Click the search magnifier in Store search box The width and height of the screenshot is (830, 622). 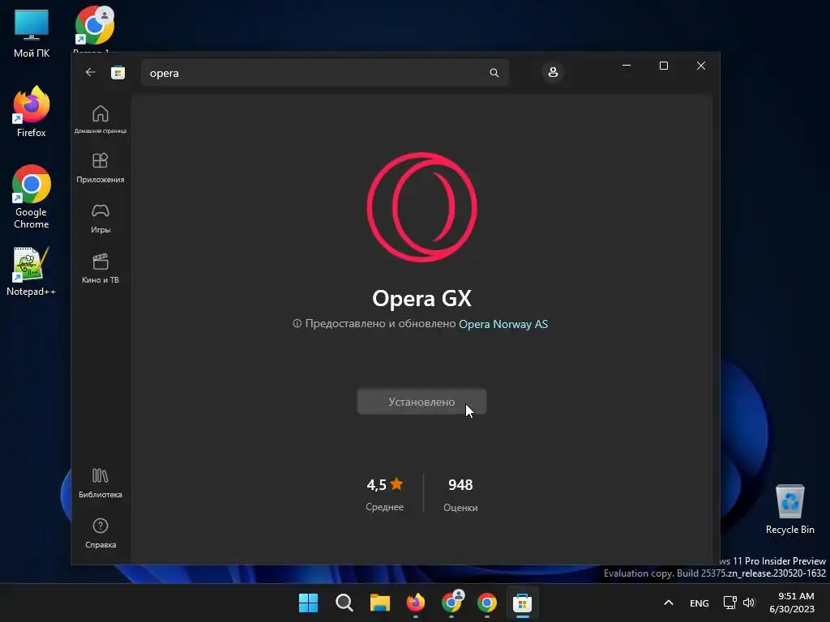point(494,73)
